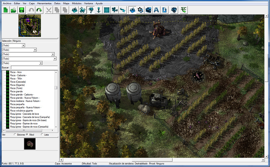
Task: Select 'Roca - Arco' in doodad list
Action: (16, 72)
